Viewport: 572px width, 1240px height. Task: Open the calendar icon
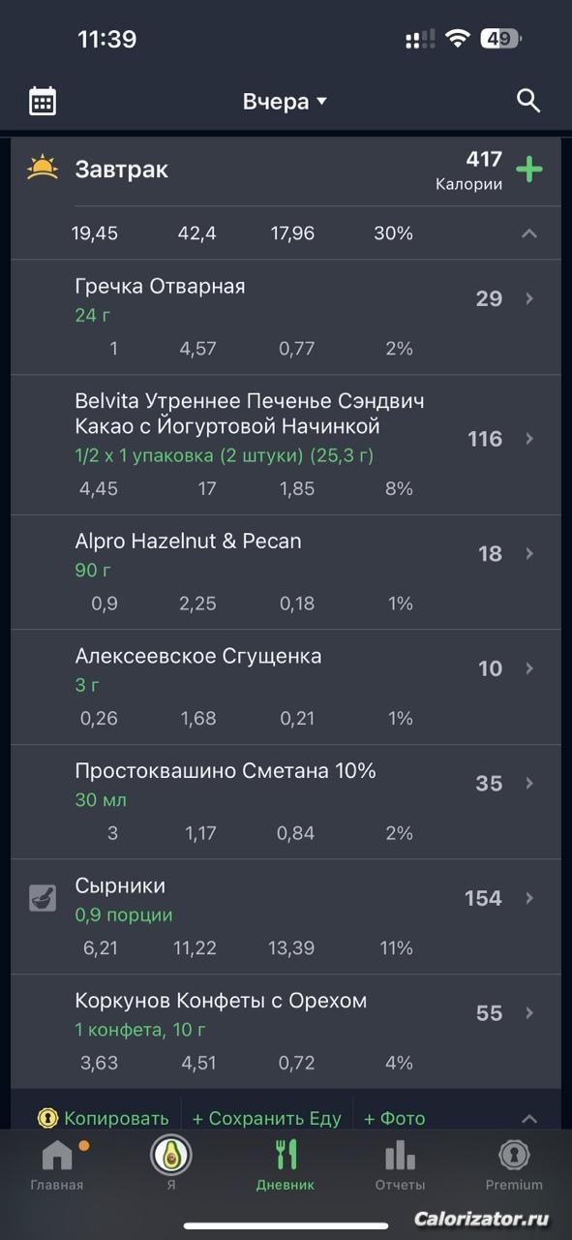[43, 101]
